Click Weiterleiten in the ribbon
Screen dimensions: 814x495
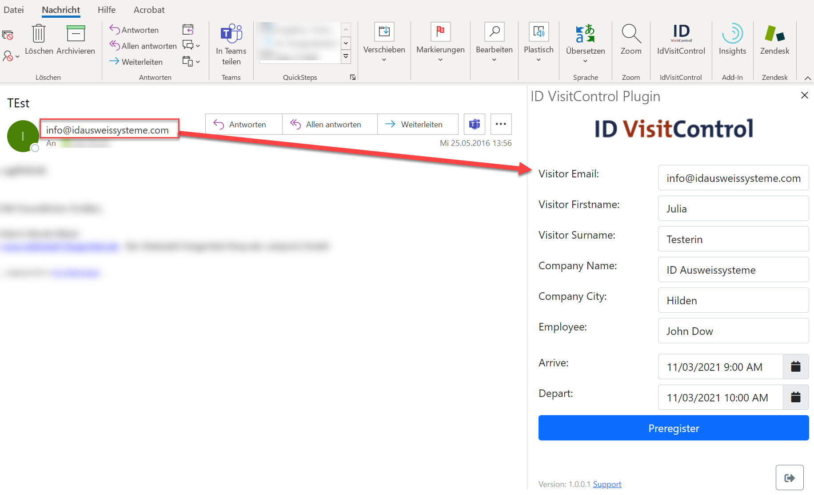pos(136,62)
